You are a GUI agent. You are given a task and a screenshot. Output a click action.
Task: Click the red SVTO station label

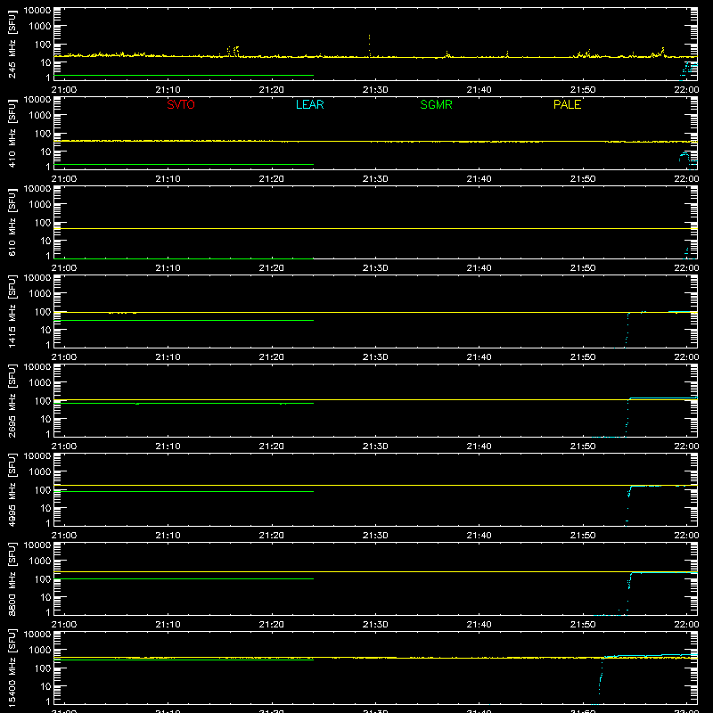181,104
